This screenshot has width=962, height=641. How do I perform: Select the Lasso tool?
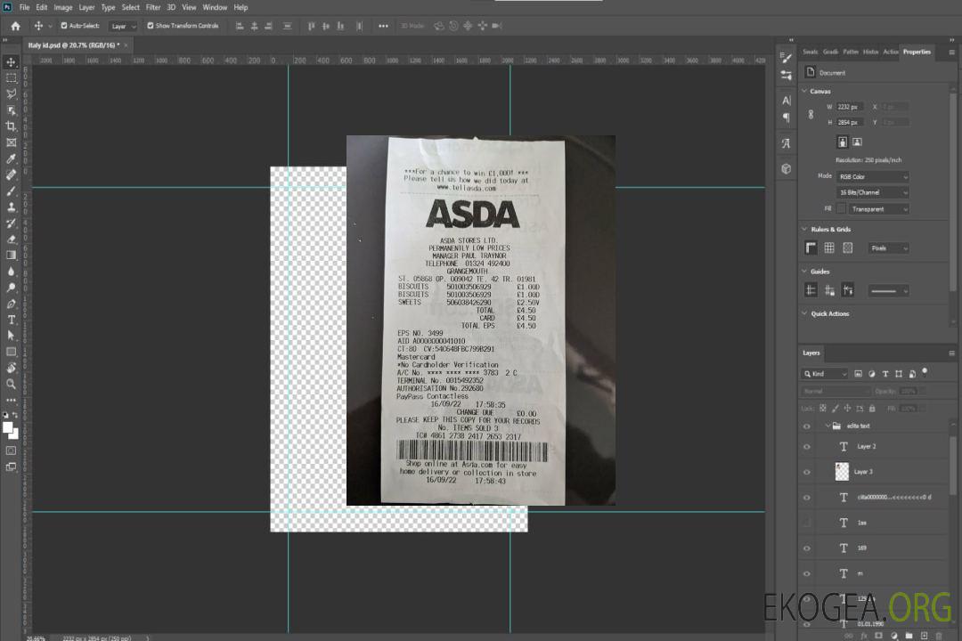coord(11,93)
